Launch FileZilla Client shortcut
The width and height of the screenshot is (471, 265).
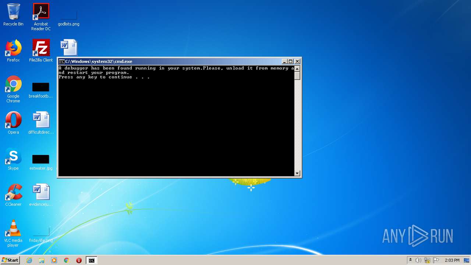click(x=41, y=51)
